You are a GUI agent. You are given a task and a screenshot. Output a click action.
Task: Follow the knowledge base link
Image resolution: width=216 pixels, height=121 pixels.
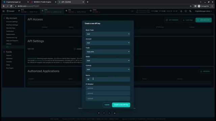tap(40, 61)
